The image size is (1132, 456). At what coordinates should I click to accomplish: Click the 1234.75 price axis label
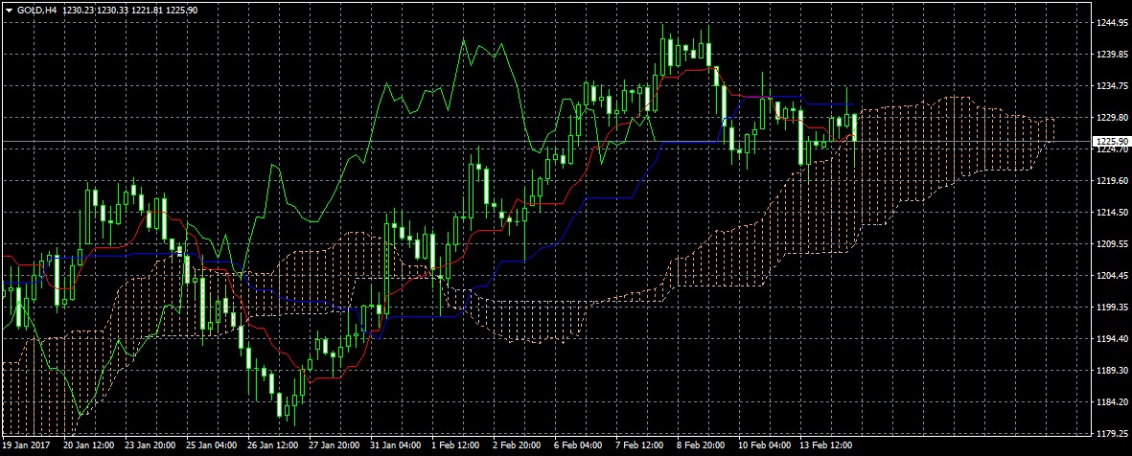tap(1112, 86)
